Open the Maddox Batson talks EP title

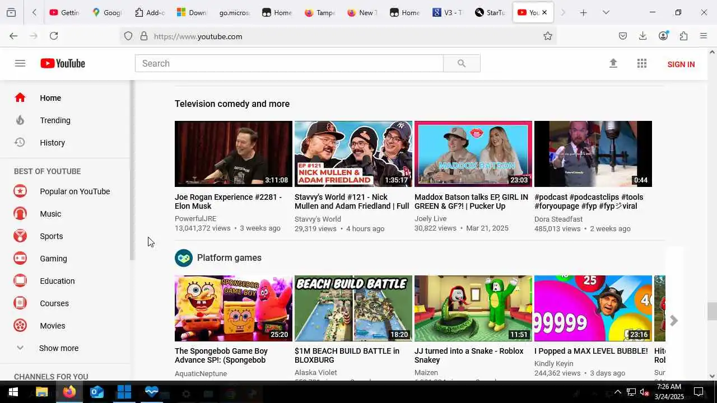click(x=471, y=201)
